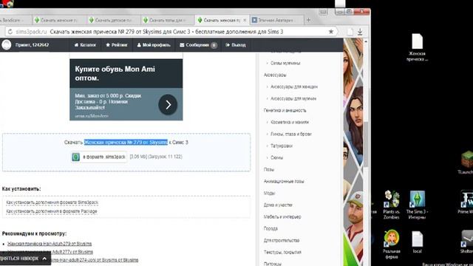This screenshot has width=473, height=266.
Task: Open Как установить дополнения в формате Package link
Action: [52, 211]
